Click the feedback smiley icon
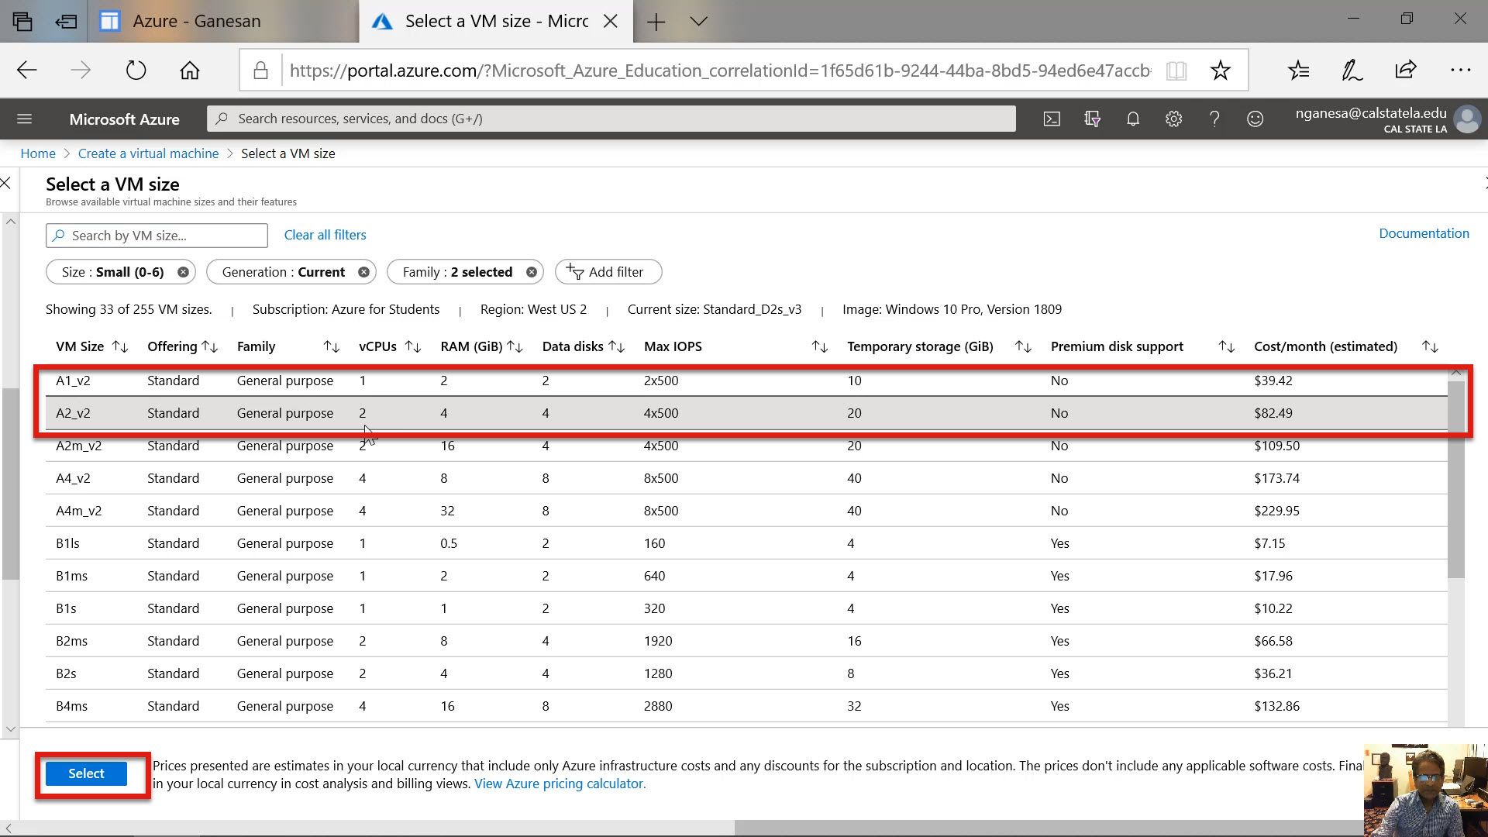 coord(1255,119)
